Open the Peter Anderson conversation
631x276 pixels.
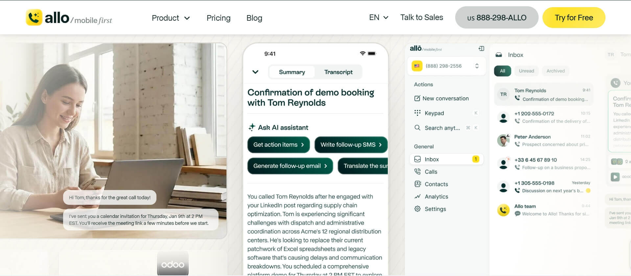[x=544, y=140]
